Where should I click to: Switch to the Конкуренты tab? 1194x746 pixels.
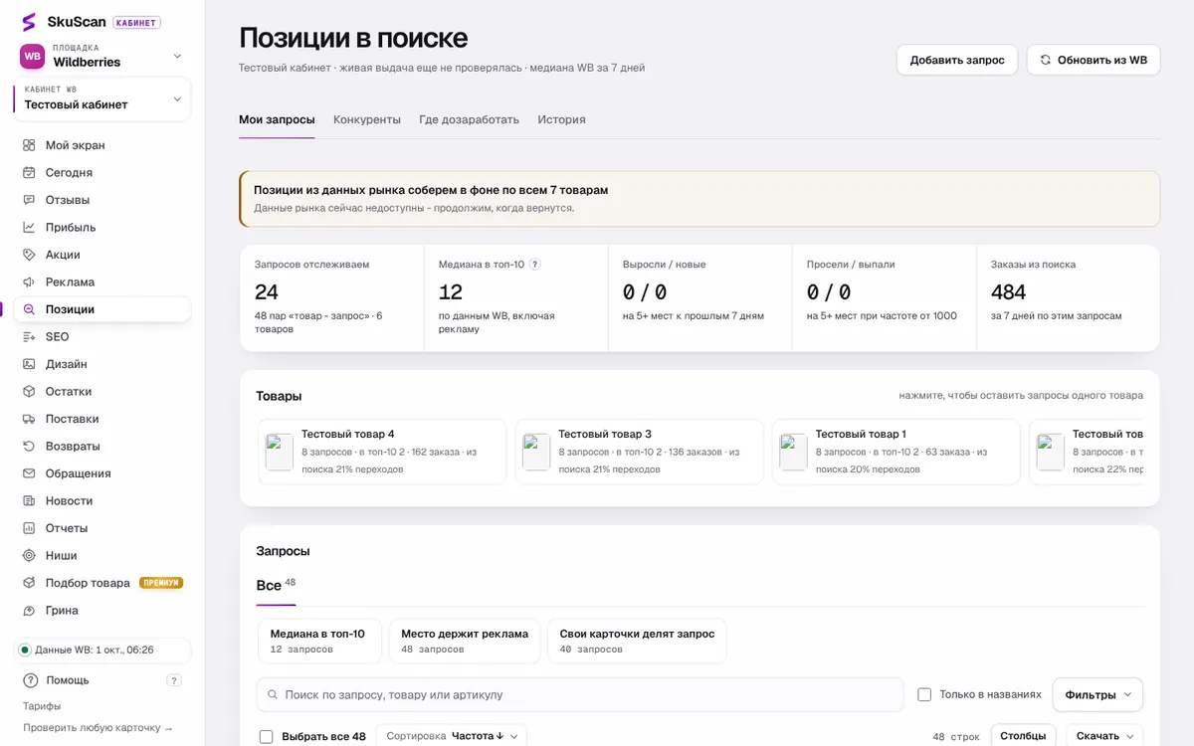(x=367, y=119)
